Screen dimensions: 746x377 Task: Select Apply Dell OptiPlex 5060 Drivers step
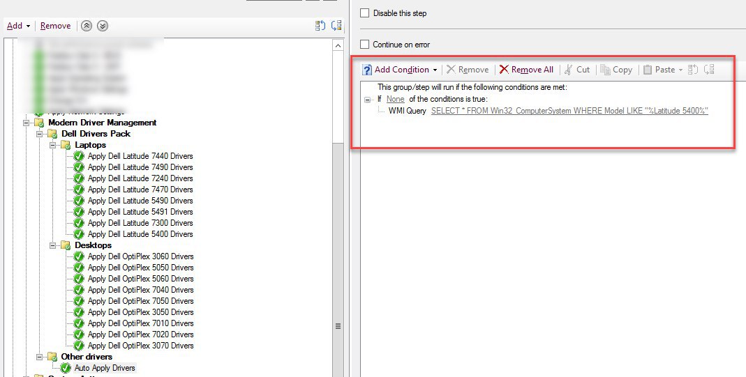[141, 279]
